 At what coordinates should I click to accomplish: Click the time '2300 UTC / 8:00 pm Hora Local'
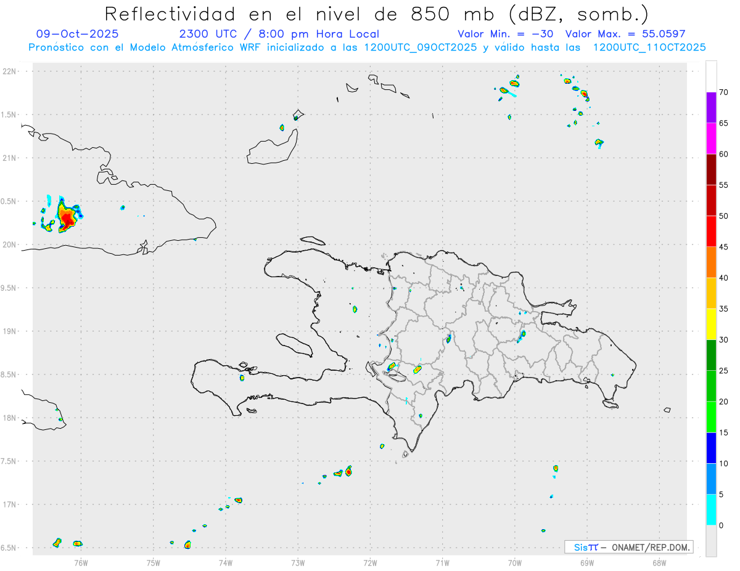[x=279, y=34]
